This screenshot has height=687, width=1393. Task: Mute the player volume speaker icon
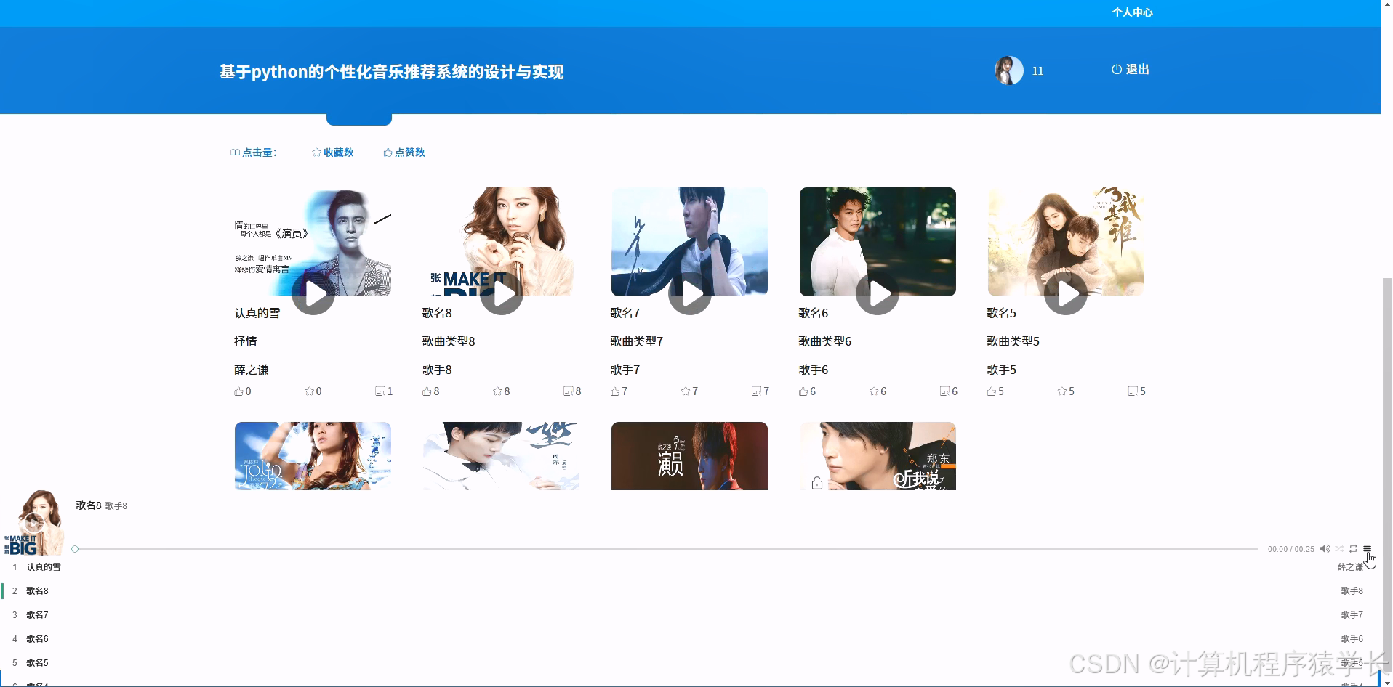coord(1325,549)
